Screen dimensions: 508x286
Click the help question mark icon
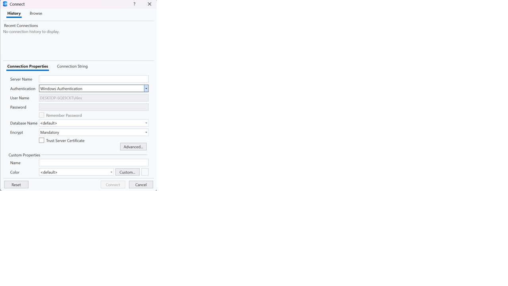tap(135, 4)
